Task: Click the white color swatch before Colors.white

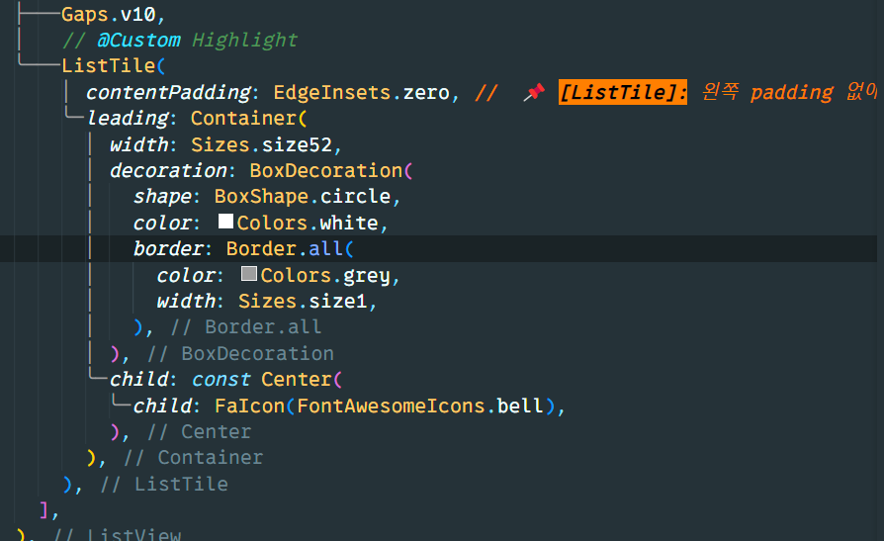Action: [x=225, y=222]
